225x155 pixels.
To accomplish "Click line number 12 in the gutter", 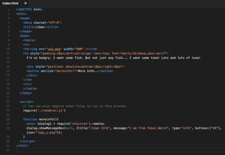I will (8, 58).
